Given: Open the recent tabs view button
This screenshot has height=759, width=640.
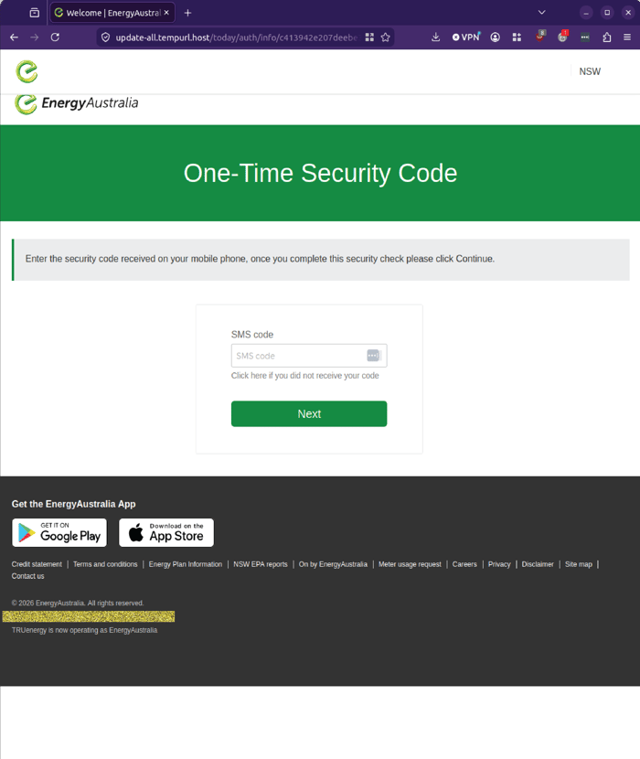Looking at the screenshot, I should point(35,13).
